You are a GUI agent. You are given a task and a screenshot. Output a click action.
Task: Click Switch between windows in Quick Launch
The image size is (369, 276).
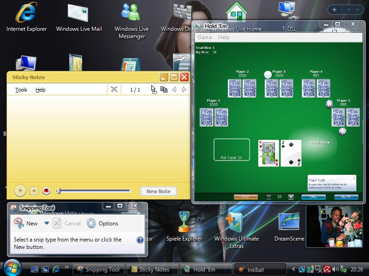pos(45,269)
